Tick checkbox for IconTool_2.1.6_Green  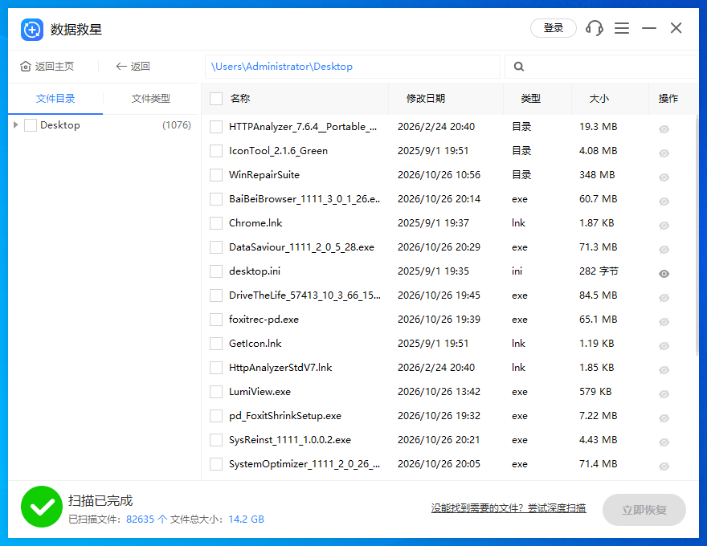(216, 150)
